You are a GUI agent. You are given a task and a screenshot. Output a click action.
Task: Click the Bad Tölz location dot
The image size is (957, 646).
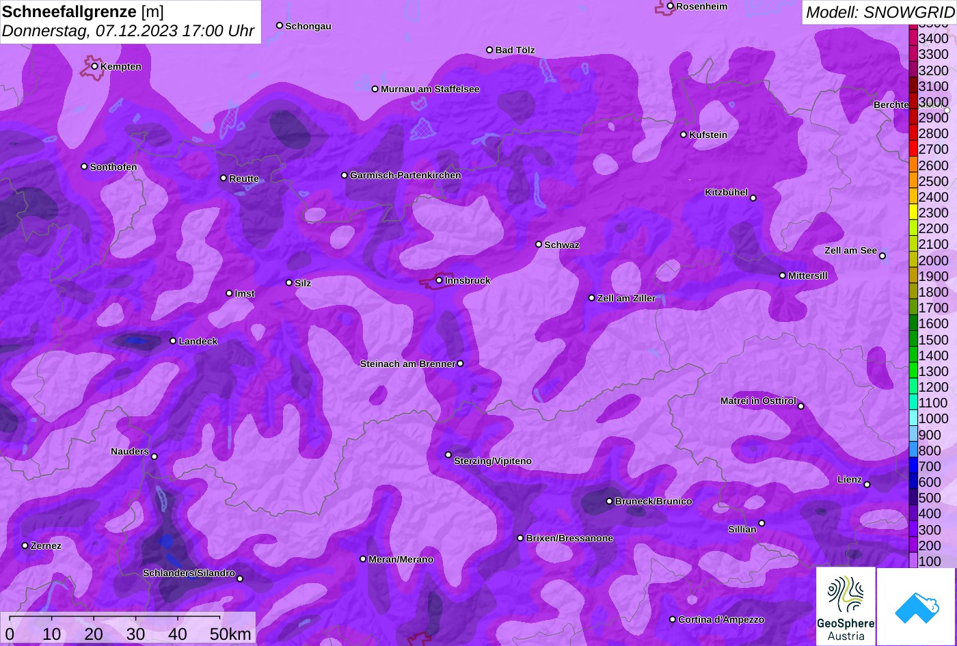489,50
